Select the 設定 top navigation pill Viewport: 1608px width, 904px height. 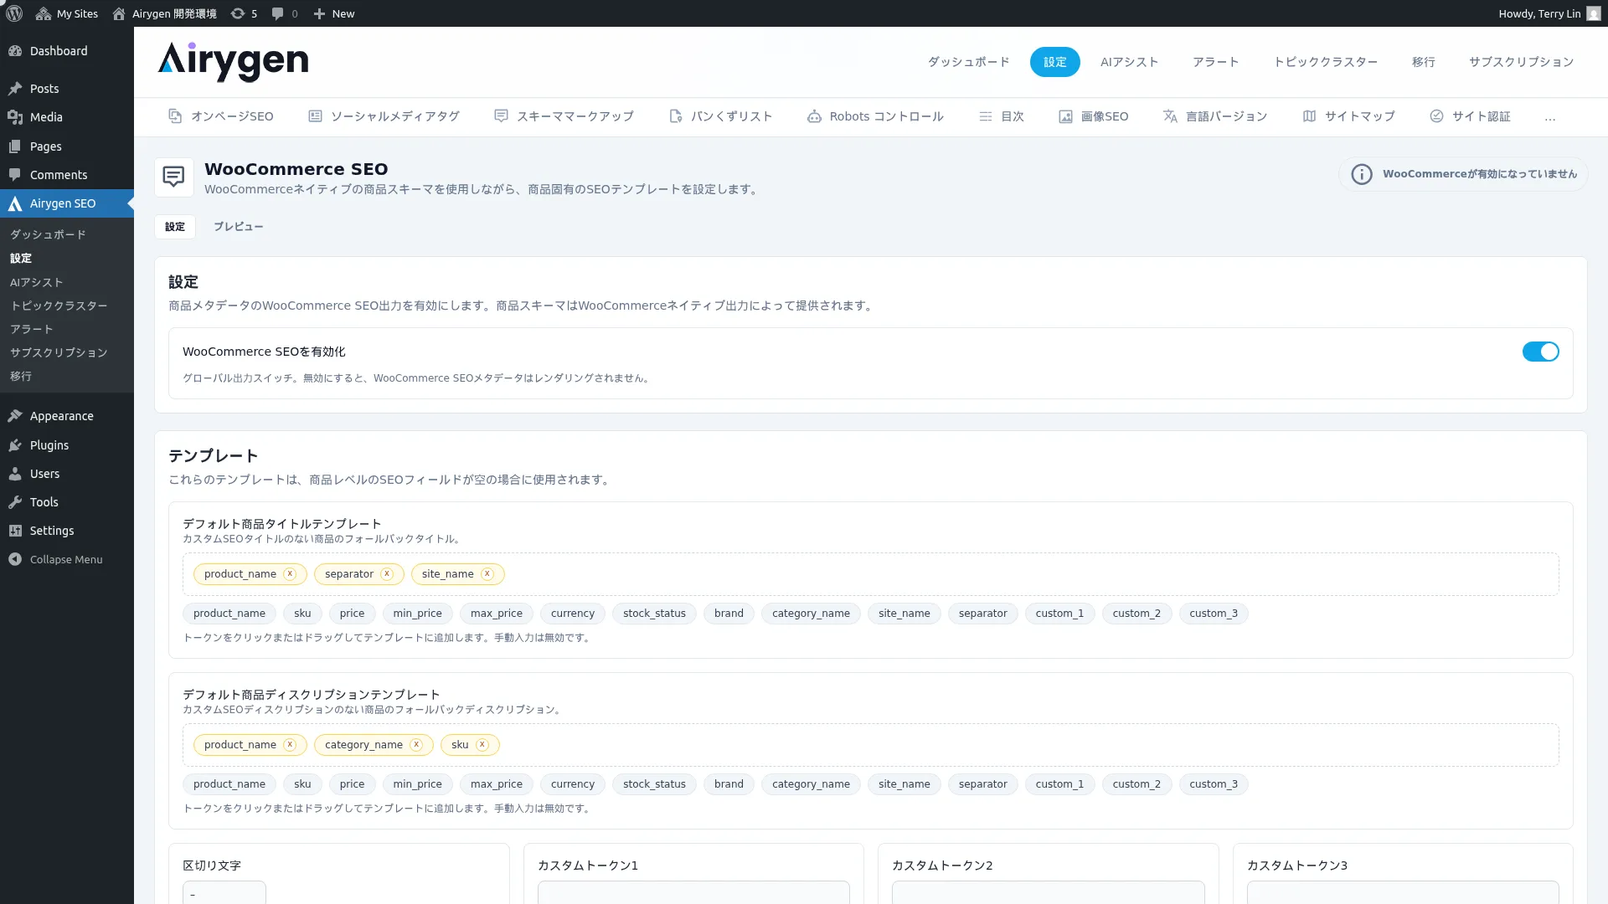click(1054, 62)
